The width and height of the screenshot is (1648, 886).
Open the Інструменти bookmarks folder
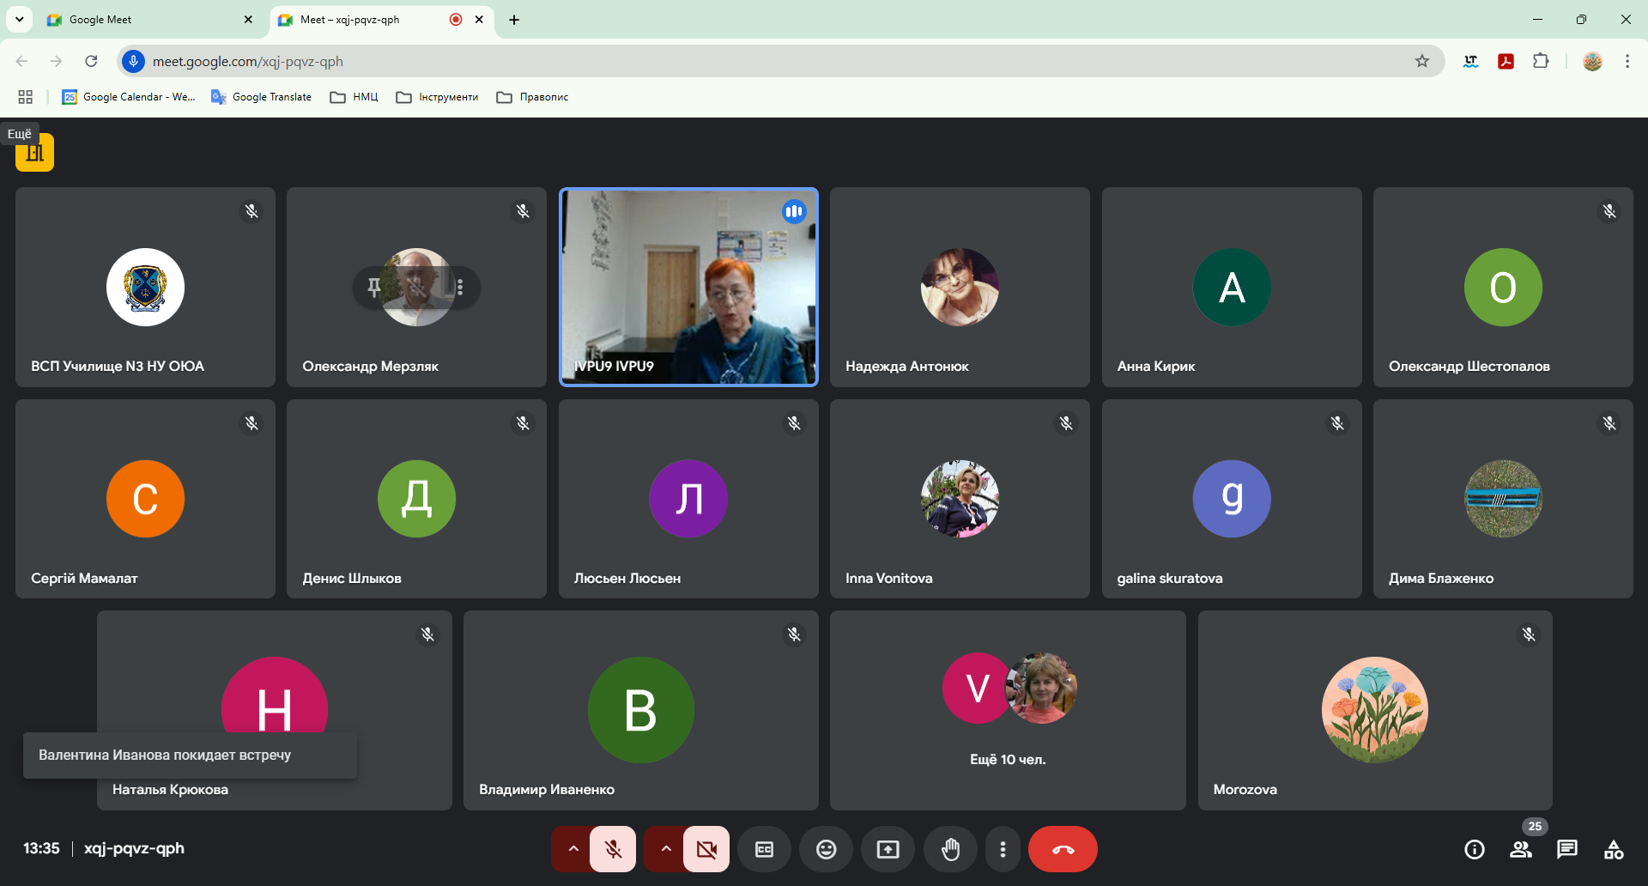point(437,97)
